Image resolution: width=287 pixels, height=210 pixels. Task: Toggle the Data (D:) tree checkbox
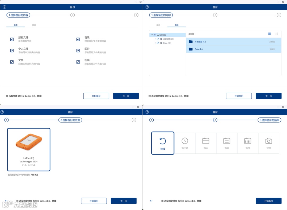coord(158,43)
